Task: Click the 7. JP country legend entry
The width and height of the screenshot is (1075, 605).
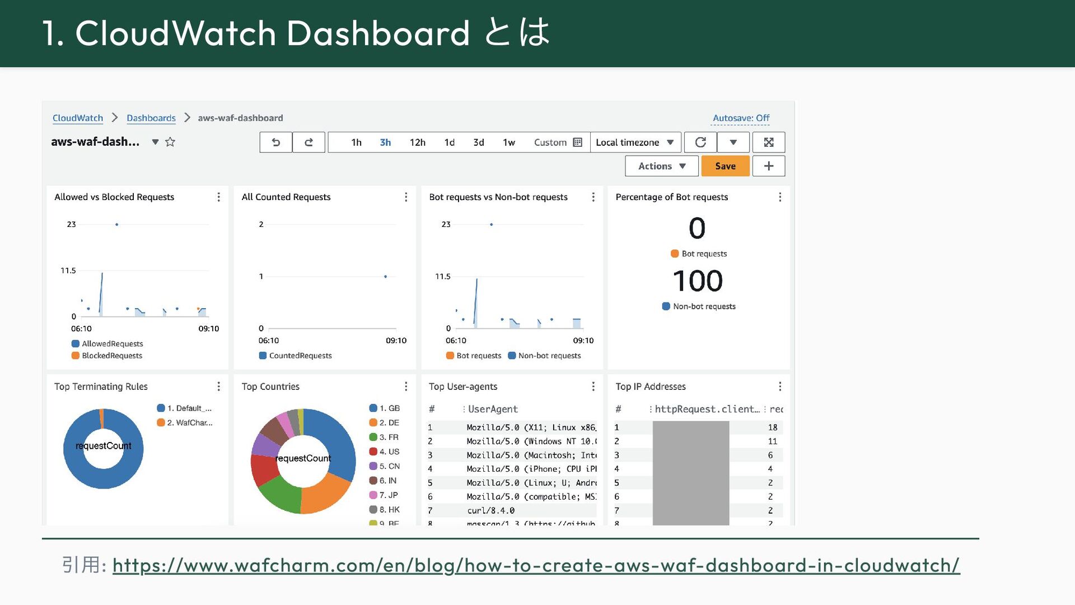Action: pyautogui.click(x=384, y=496)
